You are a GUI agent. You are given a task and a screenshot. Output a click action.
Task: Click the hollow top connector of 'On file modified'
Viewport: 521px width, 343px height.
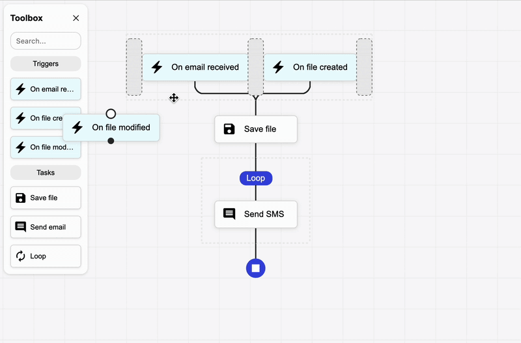coord(111,113)
